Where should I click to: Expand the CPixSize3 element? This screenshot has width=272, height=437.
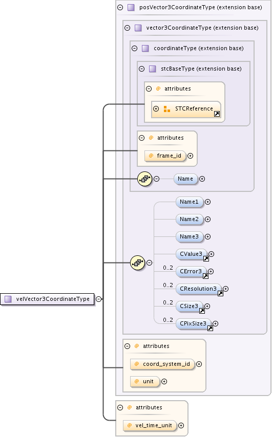[x=215, y=323]
